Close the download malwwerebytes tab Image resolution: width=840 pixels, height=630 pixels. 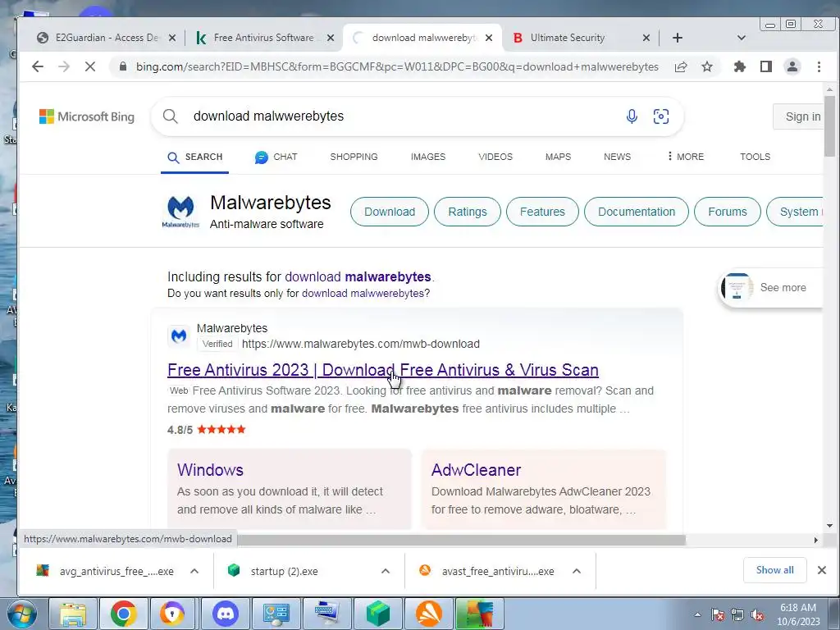(489, 38)
